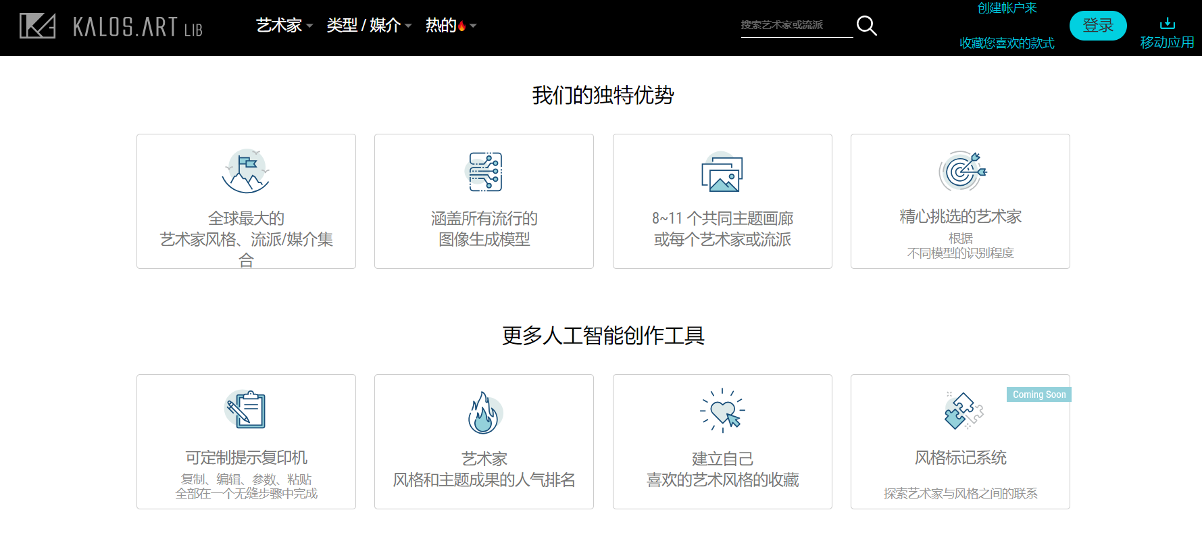Open the 类型 / 媒介 dropdown

click(x=368, y=26)
